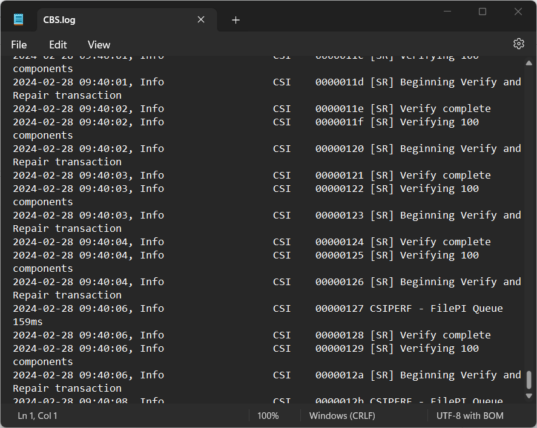
Task: Open the View menu
Action: tap(99, 45)
